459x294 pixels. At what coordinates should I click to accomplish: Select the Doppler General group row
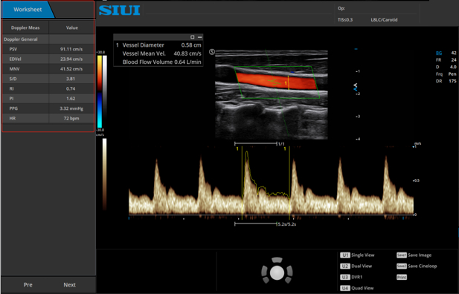[x=48, y=39]
